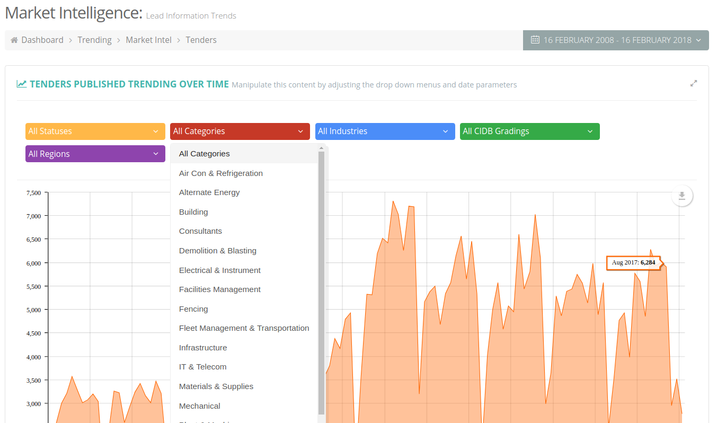Select All Categories option in list
The image size is (717, 423).
244,154
